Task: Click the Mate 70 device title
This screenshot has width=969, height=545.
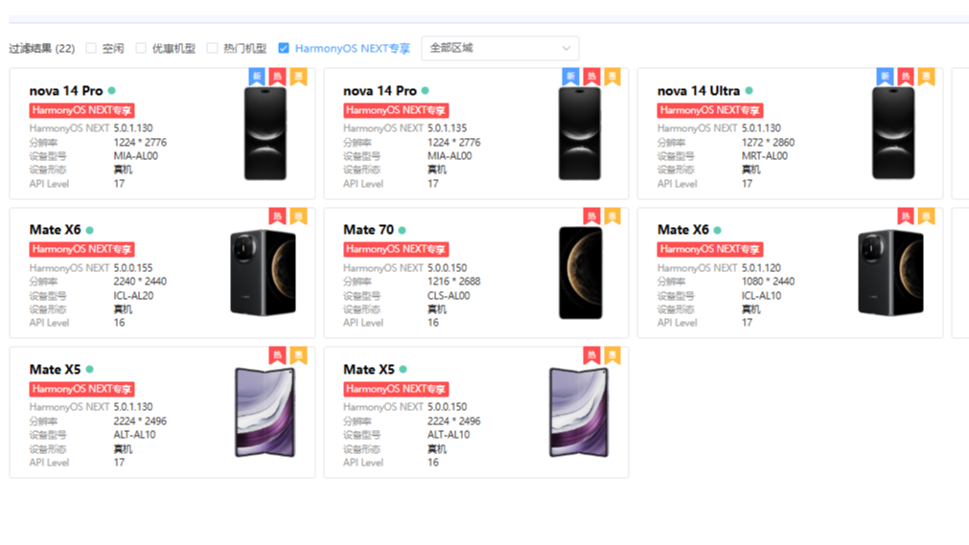Action: 368,230
